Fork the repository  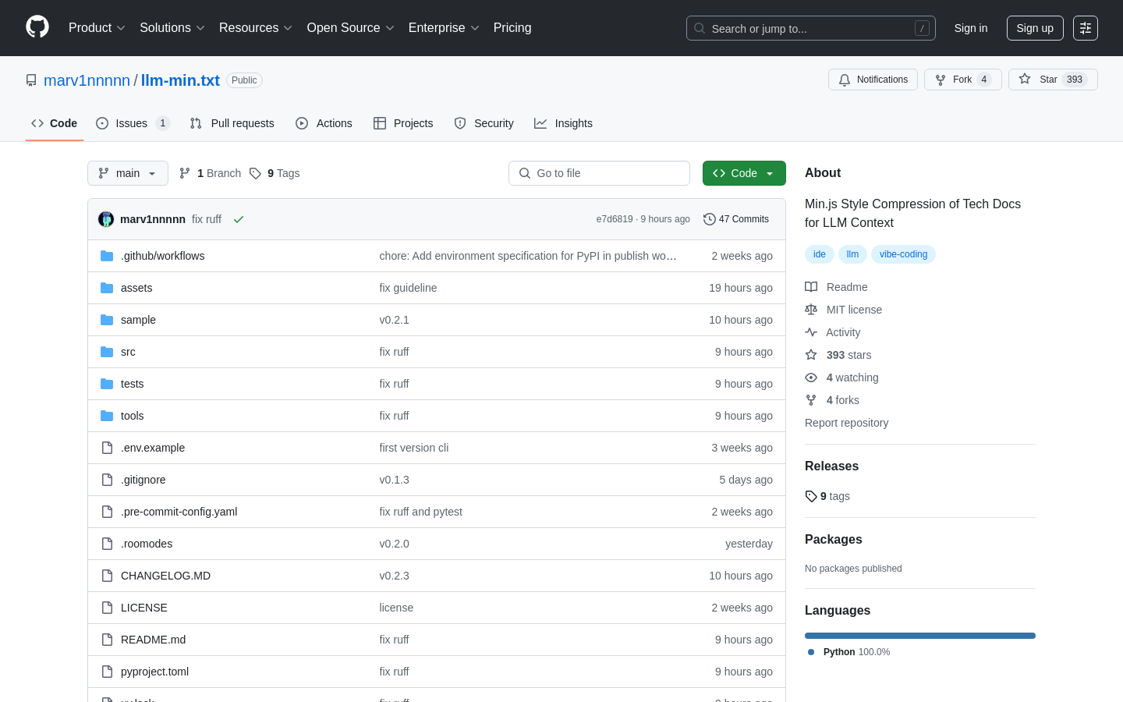(962, 80)
